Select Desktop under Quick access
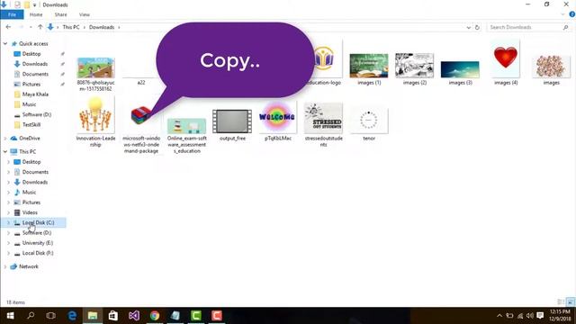Image resolution: width=576 pixels, height=324 pixels. click(31, 54)
